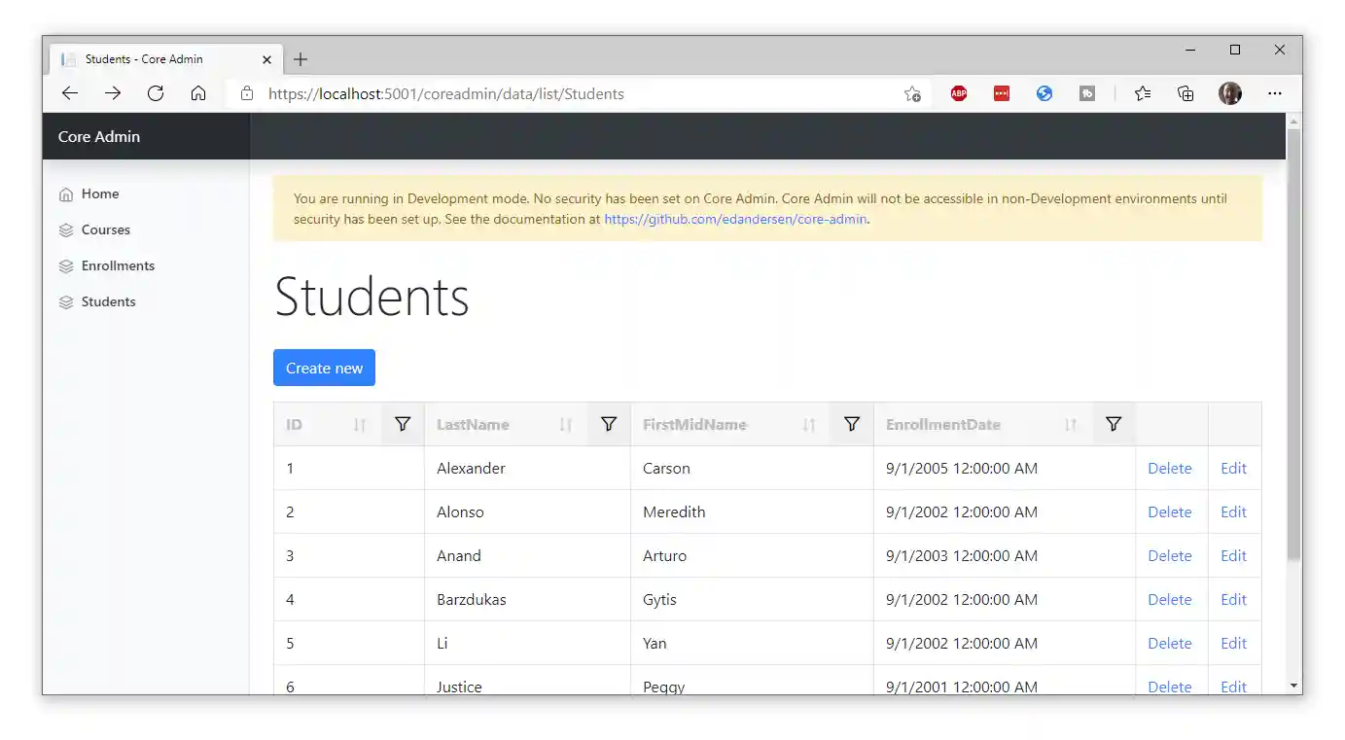1345x740 pixels.
Task: Click the Create new button
Action: point(324,368)
